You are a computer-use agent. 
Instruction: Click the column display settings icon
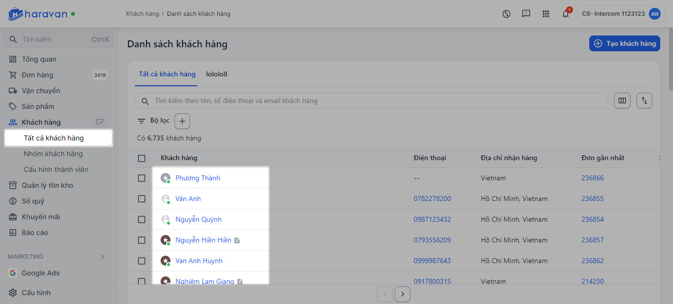622,101
